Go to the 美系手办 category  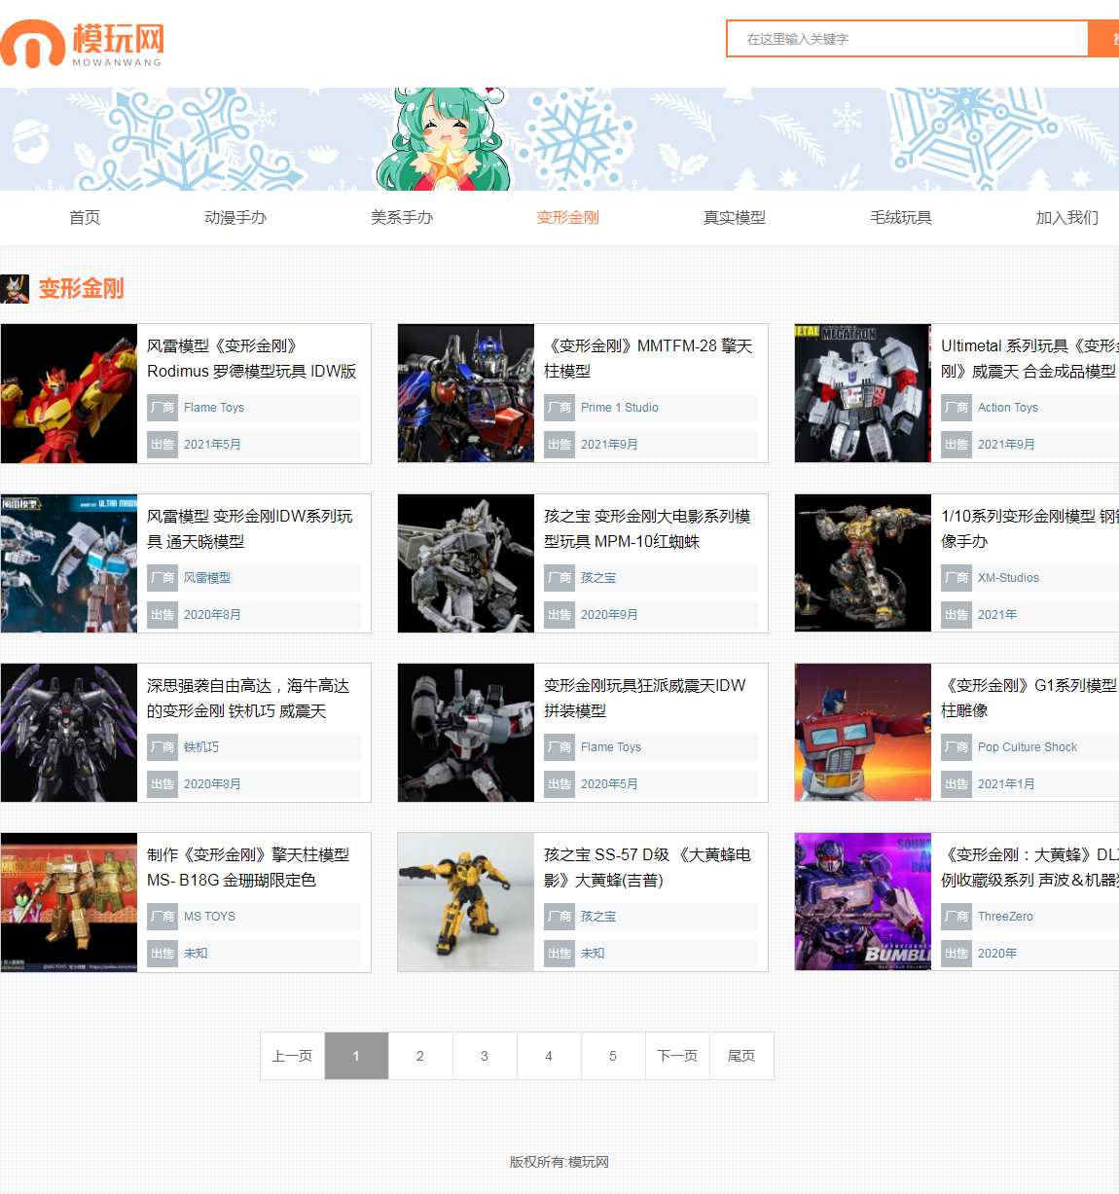pos(402,218)
